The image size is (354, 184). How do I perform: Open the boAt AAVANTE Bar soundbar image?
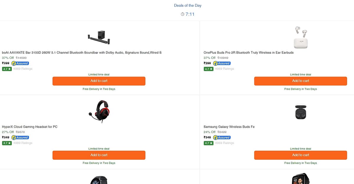pos(99,37)
